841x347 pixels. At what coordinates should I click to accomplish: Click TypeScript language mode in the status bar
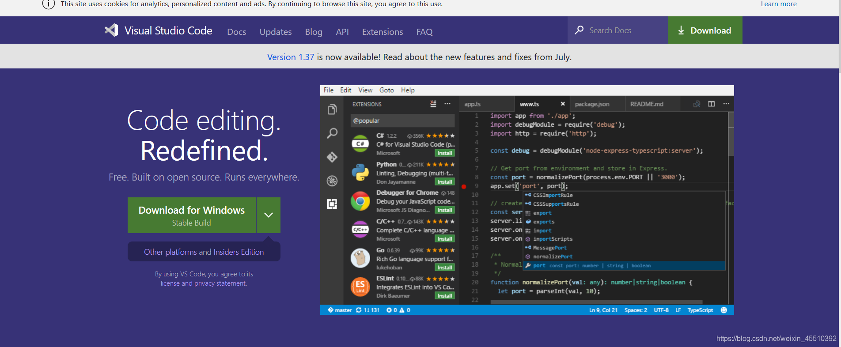(700, 310)
